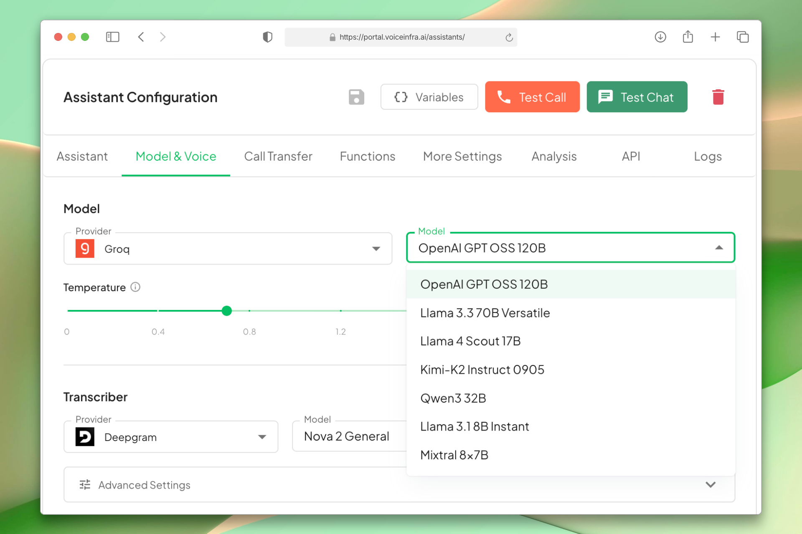Click the save floppy disk icon
Image resolution: width=802 pixels, height=534 pixels.
pos(356,97)
